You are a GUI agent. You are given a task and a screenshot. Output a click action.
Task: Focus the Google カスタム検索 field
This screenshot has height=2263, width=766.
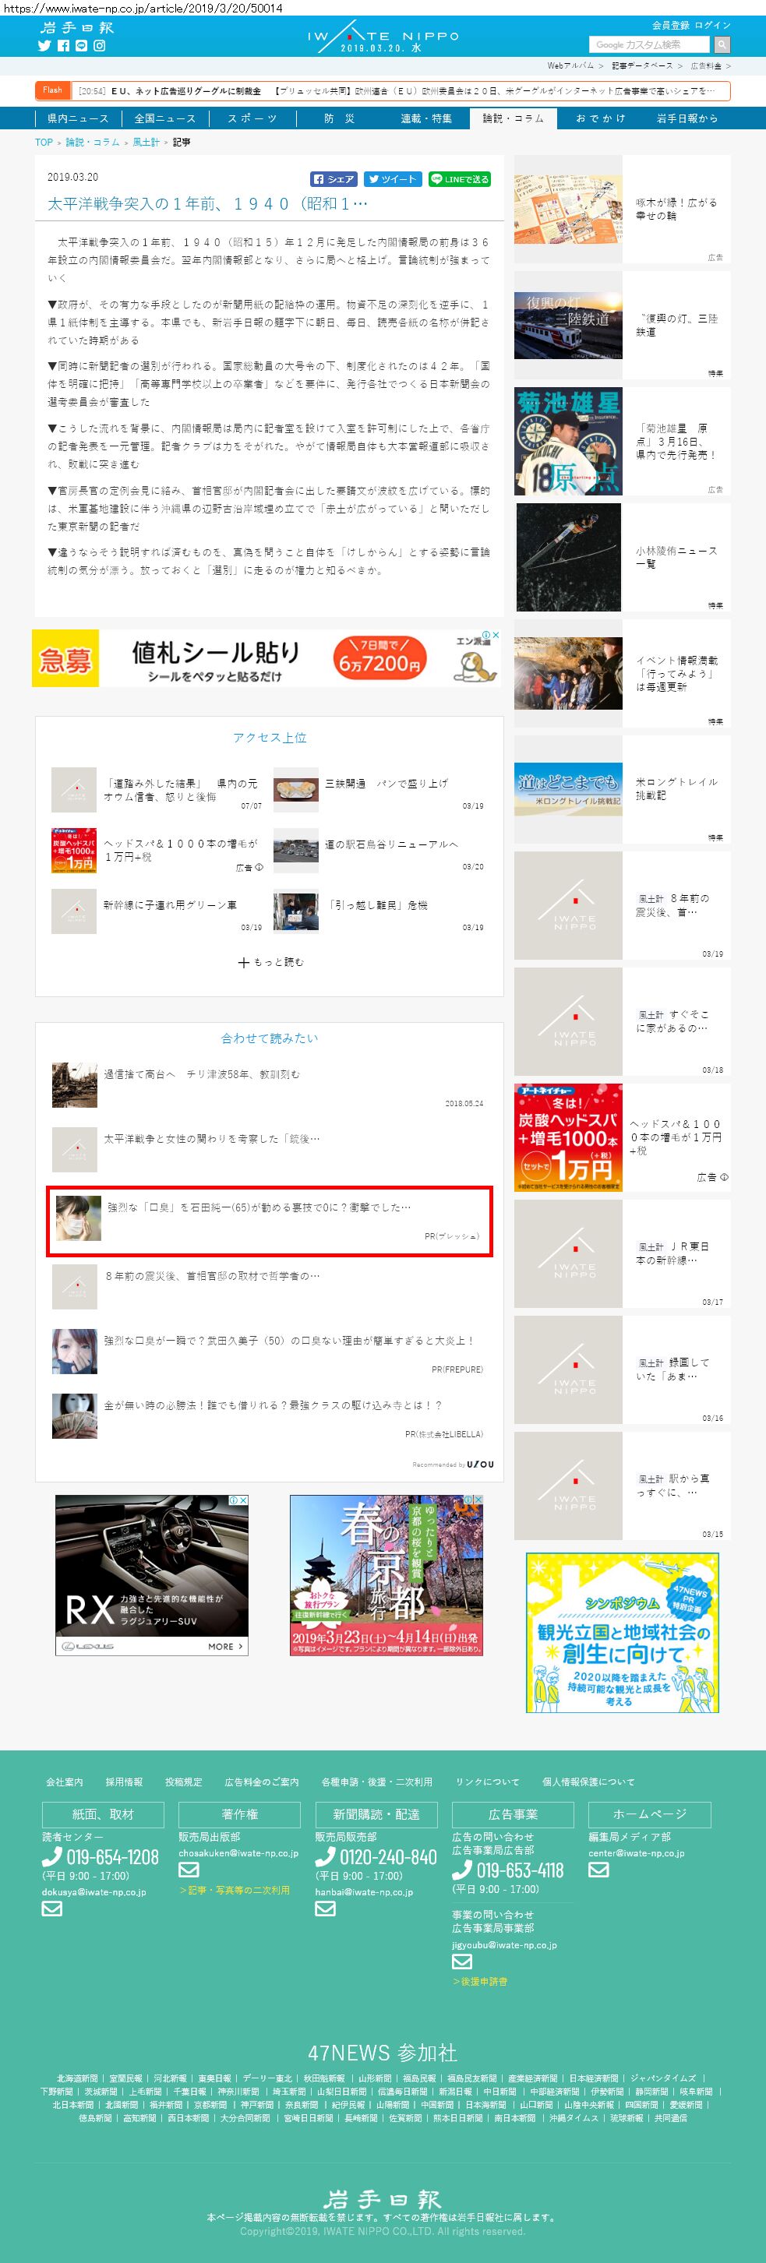[x=650, y=45]
